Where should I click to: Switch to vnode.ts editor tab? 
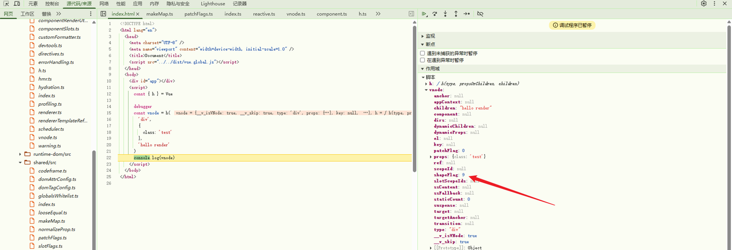click(x=296, y=13)
